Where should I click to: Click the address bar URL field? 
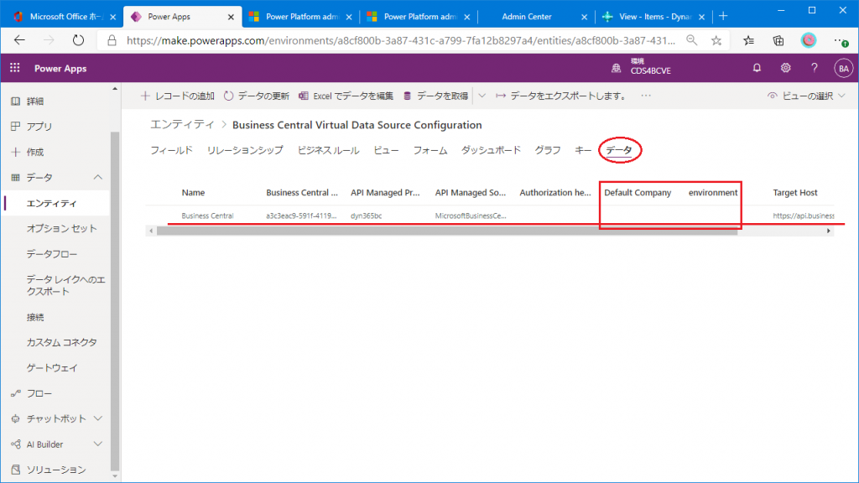(400, 40)
